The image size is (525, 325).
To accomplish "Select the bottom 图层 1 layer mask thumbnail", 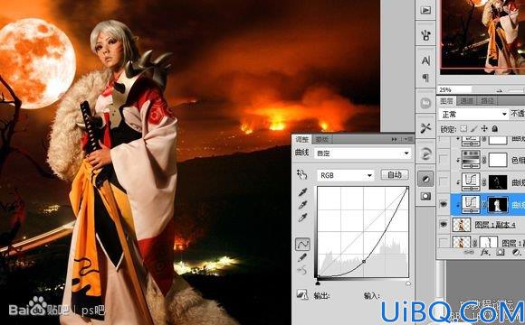I will pyautogui.click(x=489, y=242).
